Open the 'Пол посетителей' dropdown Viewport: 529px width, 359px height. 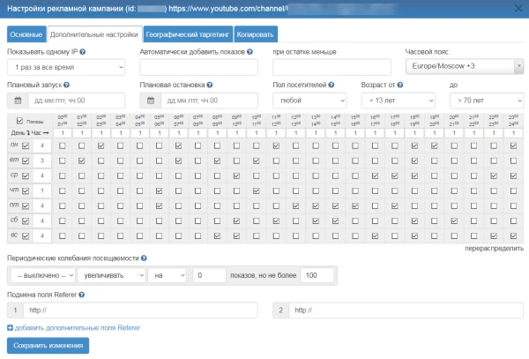310,101
